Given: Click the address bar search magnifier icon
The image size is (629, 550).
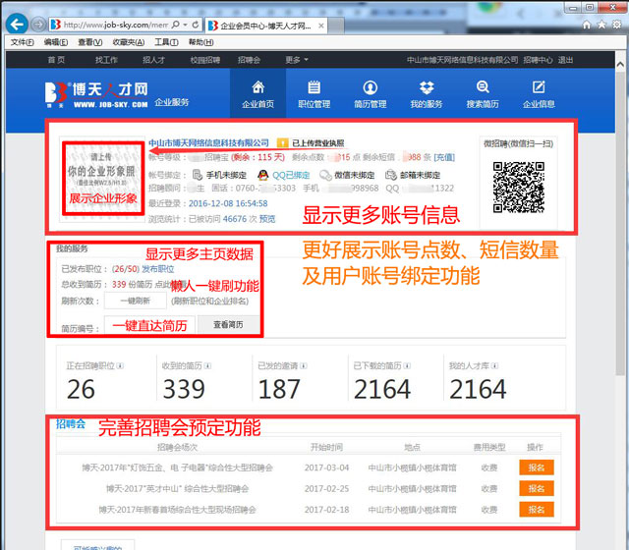Looking at the screenshot, I should click(175, 25).
